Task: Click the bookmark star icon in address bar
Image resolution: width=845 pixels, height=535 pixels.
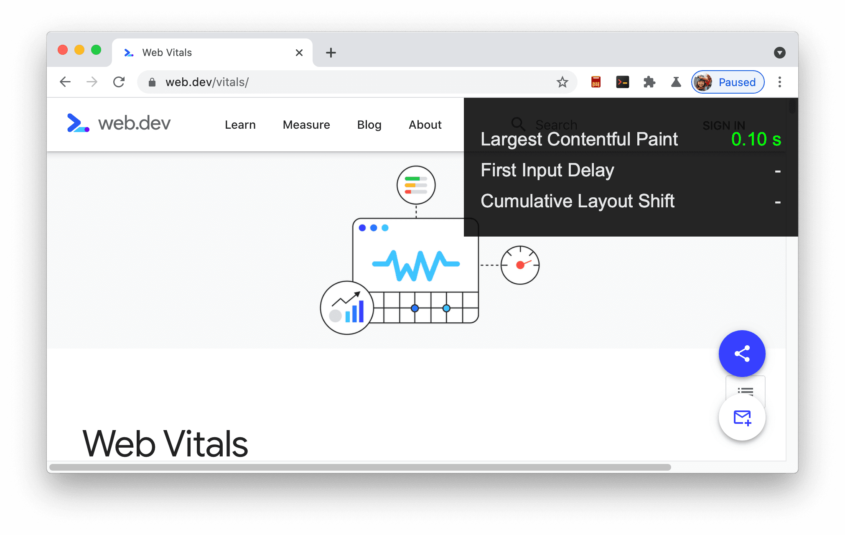Action: (562, 82)
